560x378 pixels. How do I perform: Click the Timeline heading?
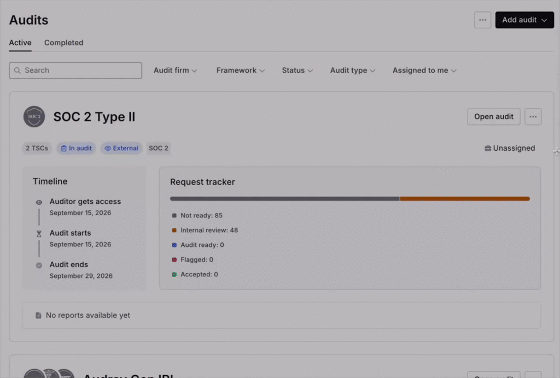point(50,181)
